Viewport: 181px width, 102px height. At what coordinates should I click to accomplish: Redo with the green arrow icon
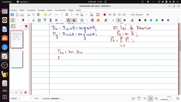pyautogui.click(x=50, y=15)
